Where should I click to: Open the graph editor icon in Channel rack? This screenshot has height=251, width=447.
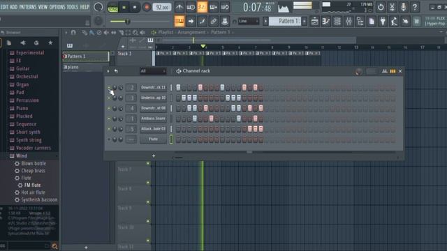pyautogui.click(x=385, y=71)
